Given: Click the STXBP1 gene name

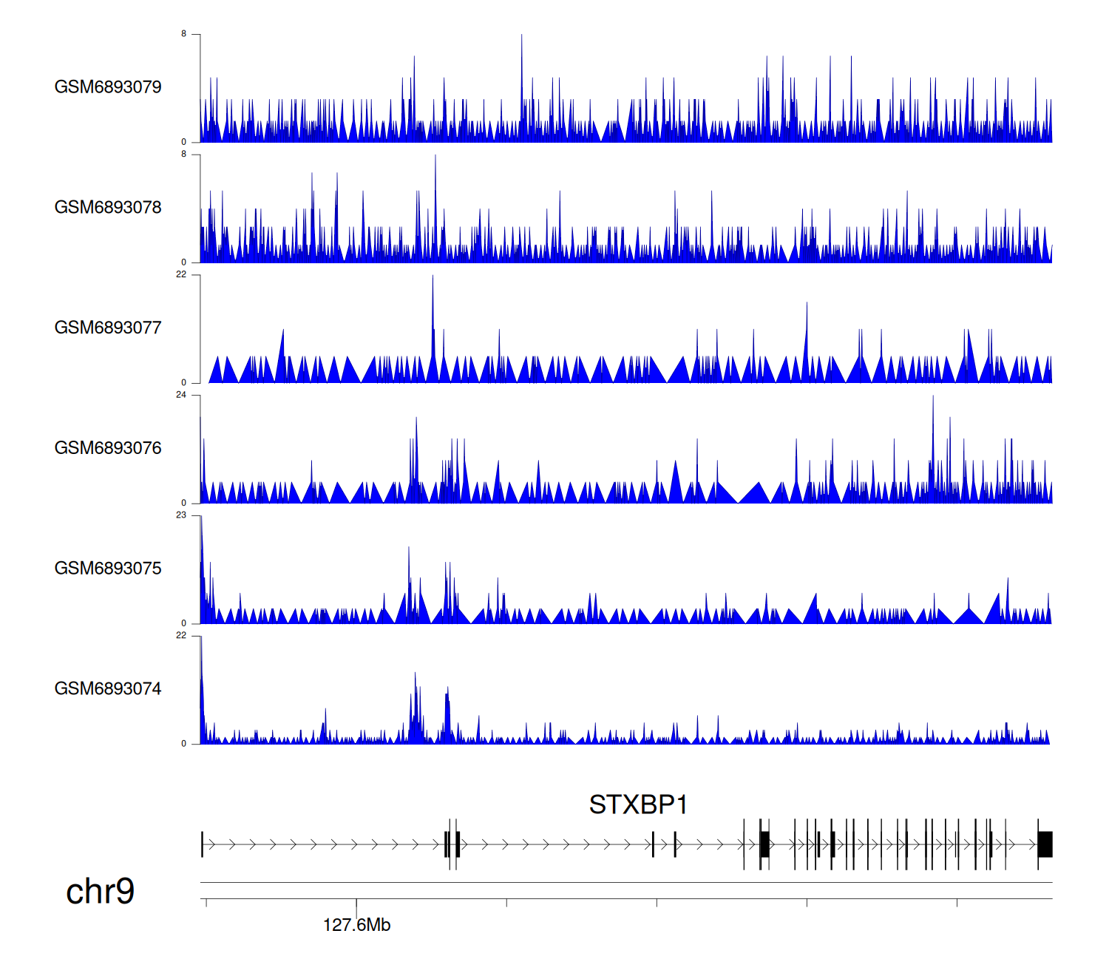Looking at the screenshot, I should tap(638, 804).
